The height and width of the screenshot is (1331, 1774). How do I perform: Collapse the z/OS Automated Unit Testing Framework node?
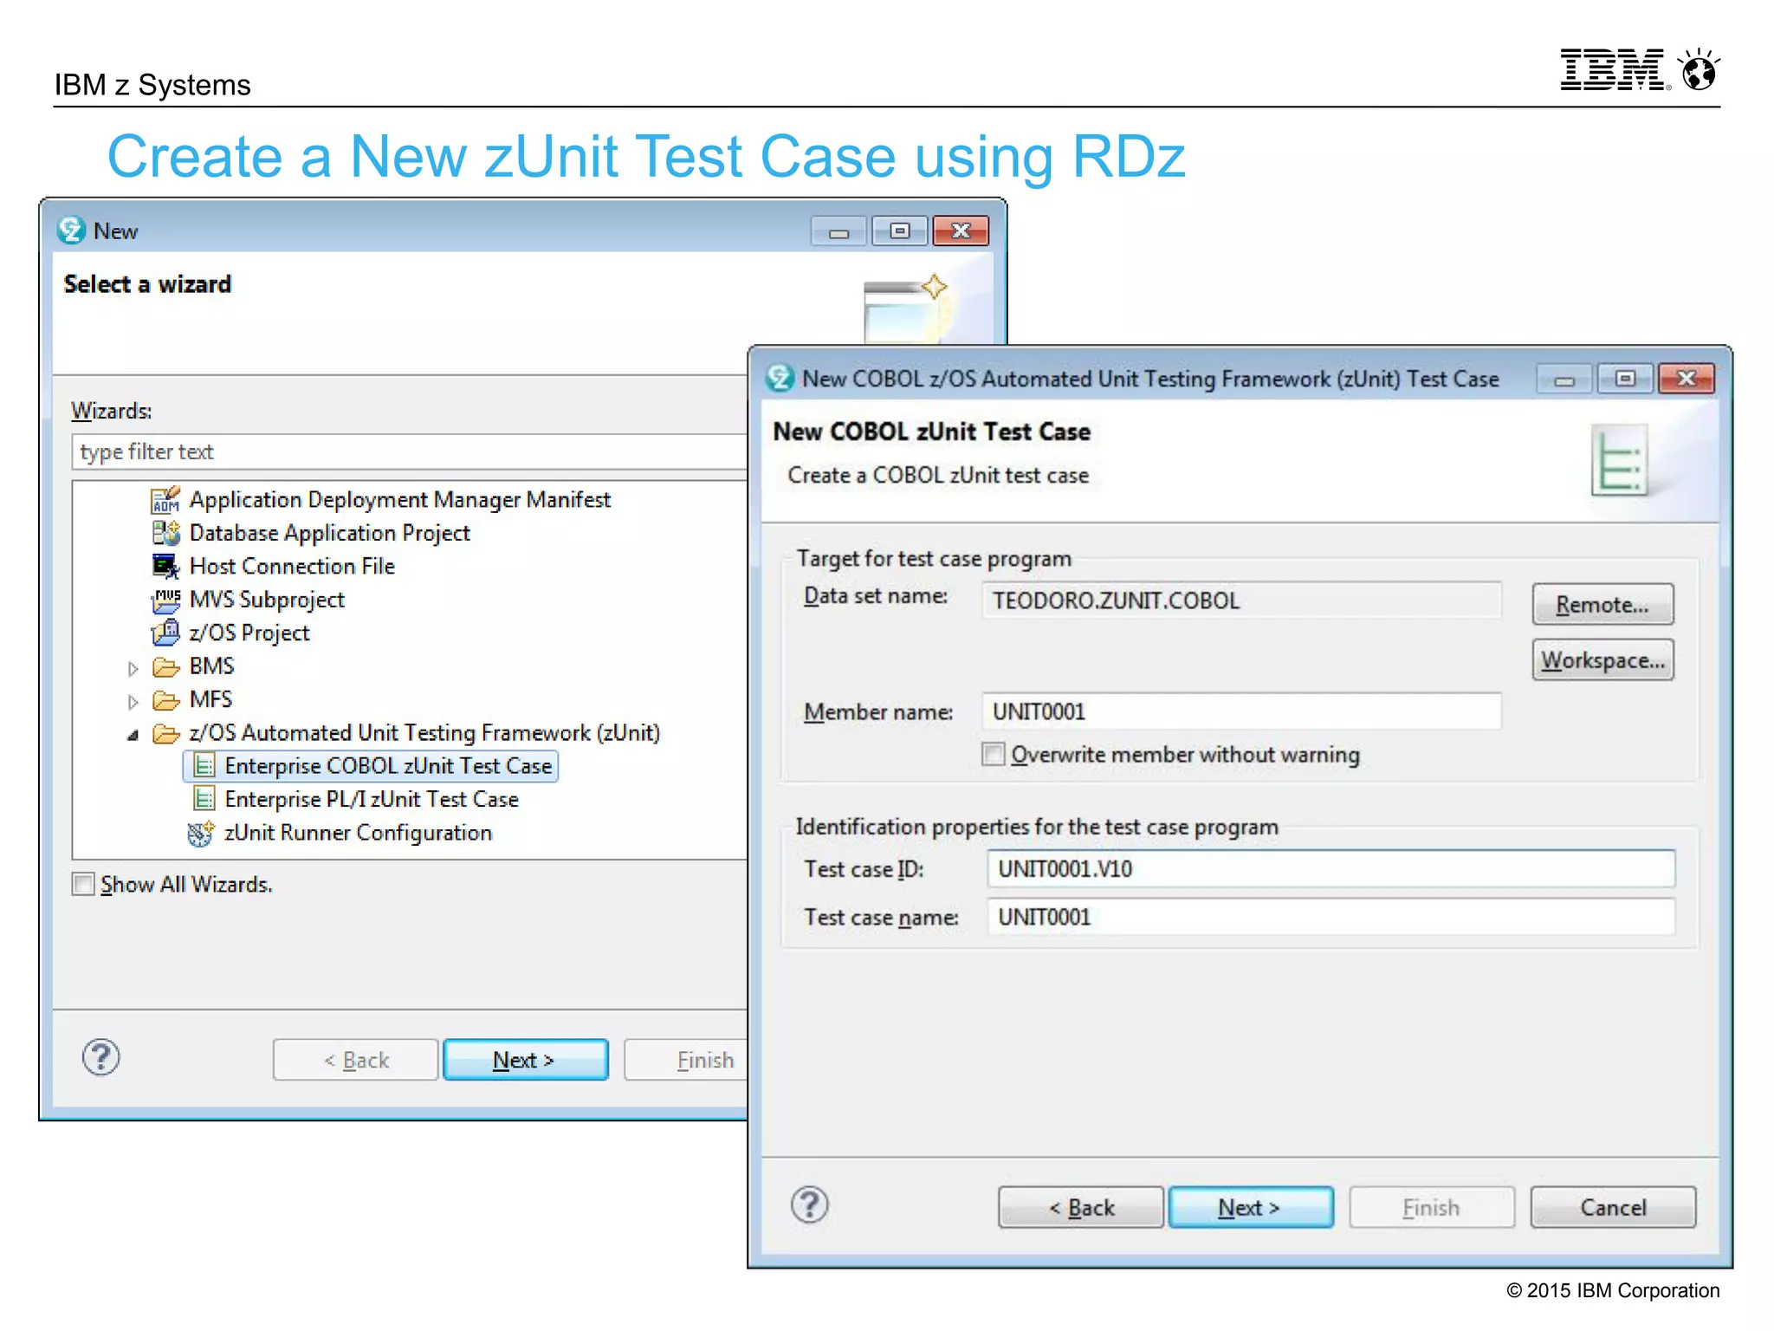133,735
